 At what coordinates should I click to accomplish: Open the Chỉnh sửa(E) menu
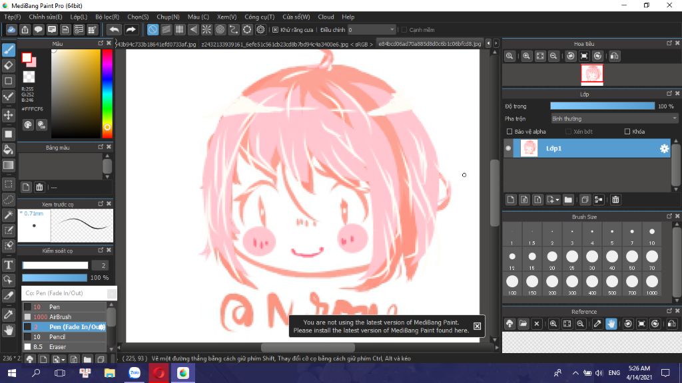(46, 17)
